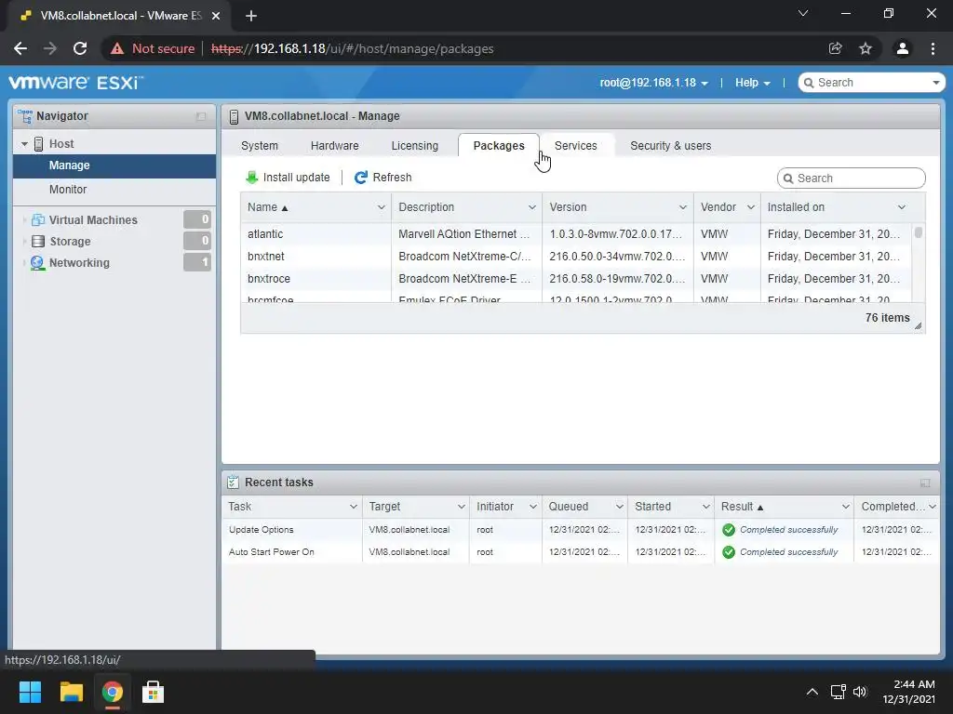Reload the browser page

tap(80, 48)
